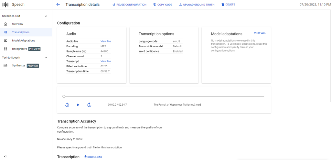Open Model Adaptations in the sidebar
The width and height of the screenshot is (331, 160).
(x=26, y=41)
